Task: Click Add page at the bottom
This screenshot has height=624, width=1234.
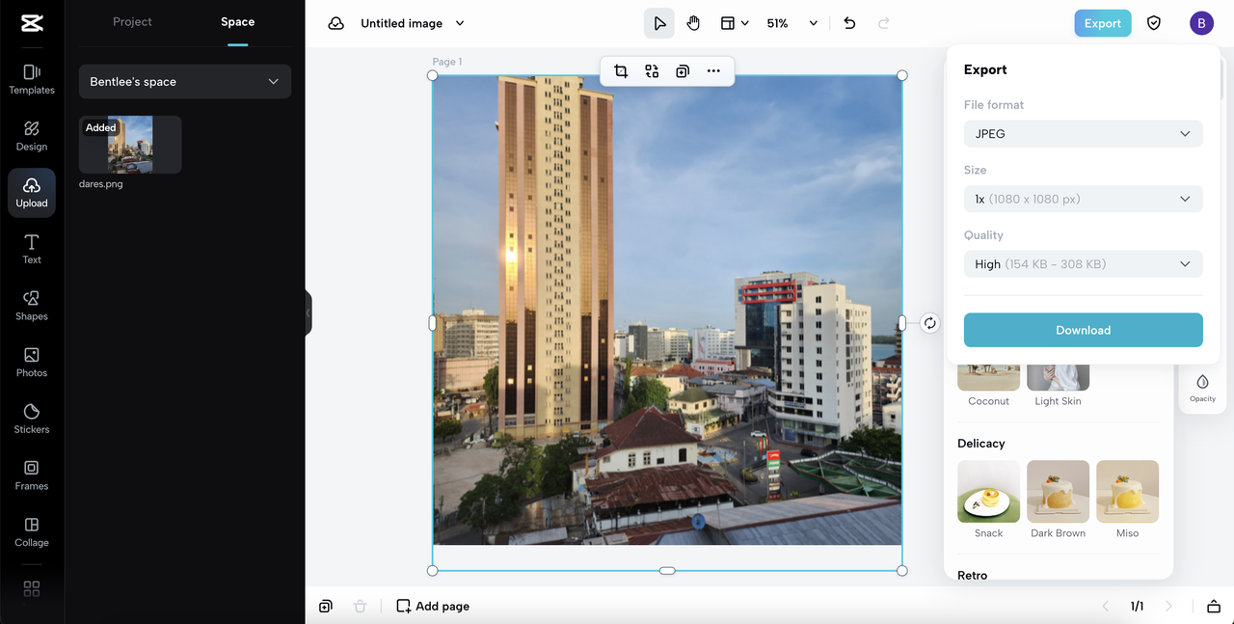Action: point(433,607)
